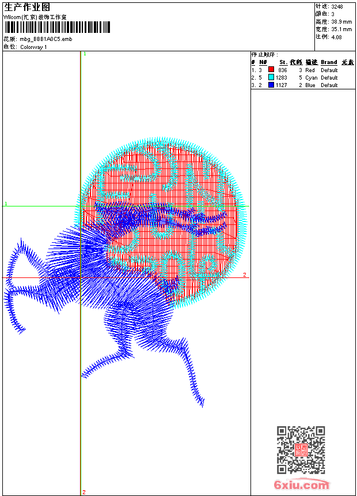The width and height of the screenshot is (357, 496).
Task: Click the 代码 column header
Action: (x=297, y=62)
